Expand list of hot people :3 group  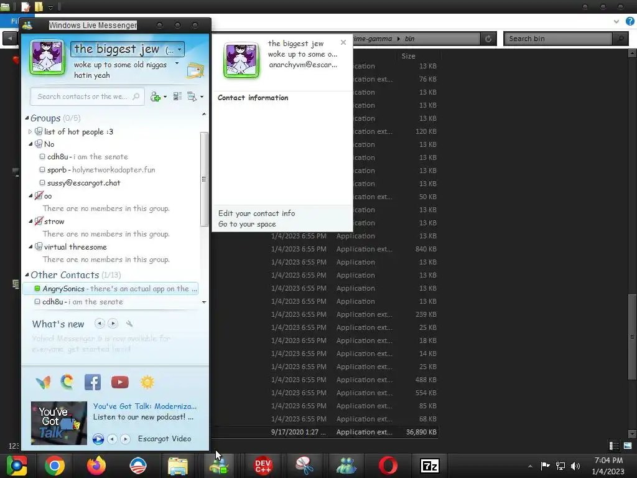click(x=30, y=132)
